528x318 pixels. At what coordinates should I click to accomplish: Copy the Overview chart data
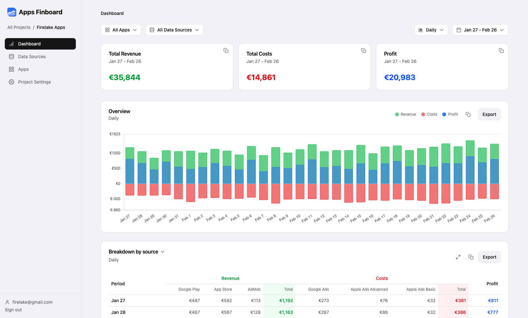coord(468,114)
